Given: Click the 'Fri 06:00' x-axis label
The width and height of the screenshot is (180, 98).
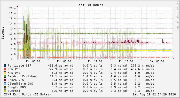Looking at the screenshot, I should tap(64, 61).
